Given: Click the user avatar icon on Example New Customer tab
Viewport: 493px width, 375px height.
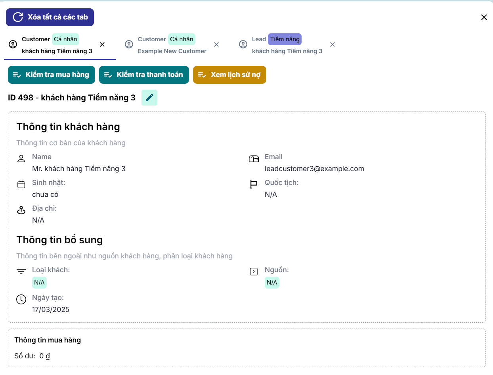Looking at the screenshot, I should (129, 44).
